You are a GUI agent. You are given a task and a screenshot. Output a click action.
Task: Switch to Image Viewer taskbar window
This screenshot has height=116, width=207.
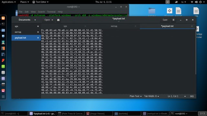[x=99, y=113]
